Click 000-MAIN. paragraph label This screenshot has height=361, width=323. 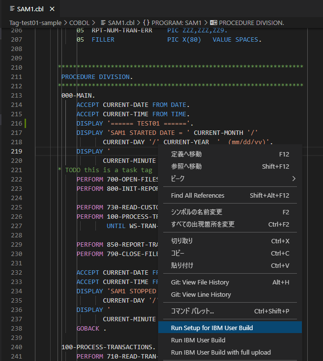[x=78, y=96]
